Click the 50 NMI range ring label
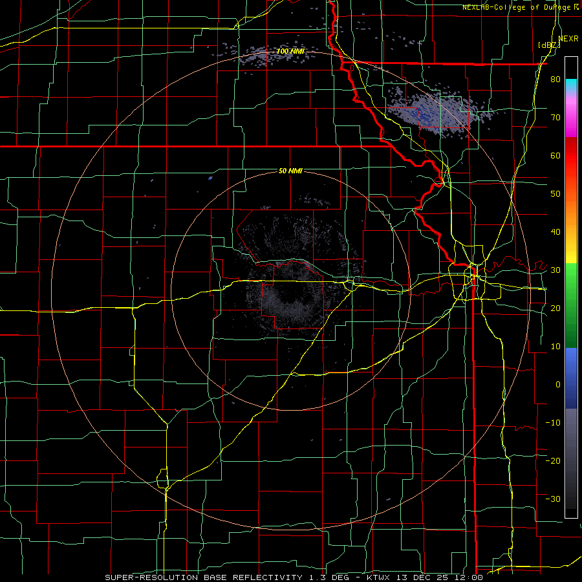Image resolution: width=582 pixels, height=582 pixels. click(290, 171)
